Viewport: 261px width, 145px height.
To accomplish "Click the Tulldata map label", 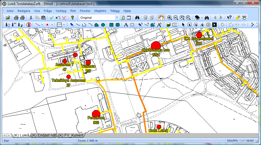I will (x=88, y=66).
